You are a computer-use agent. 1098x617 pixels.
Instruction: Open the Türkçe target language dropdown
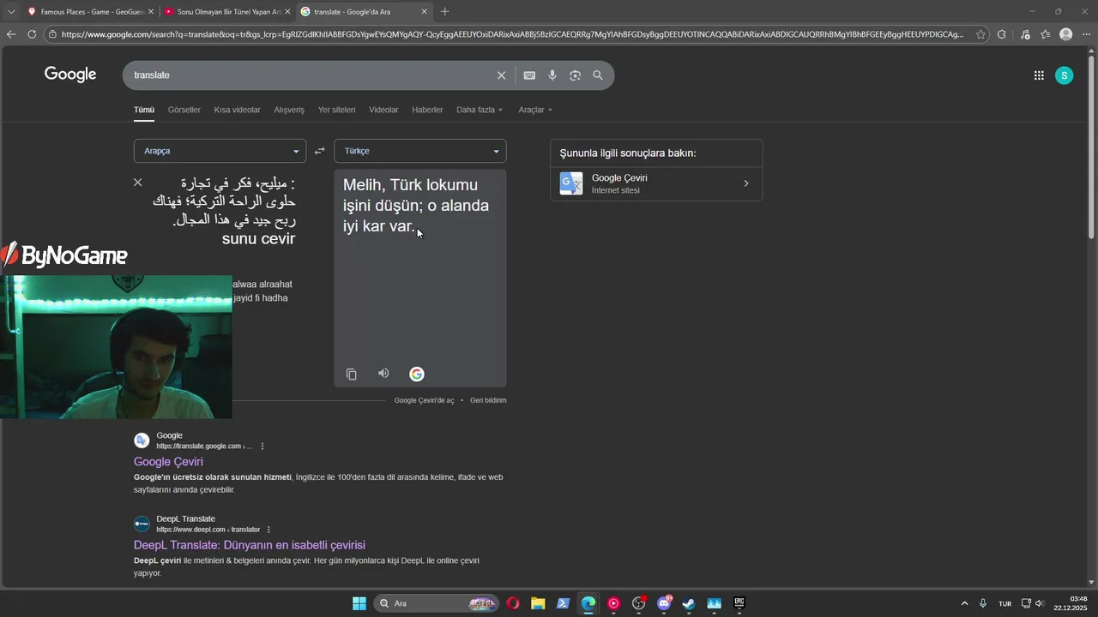[x=420, y=151]
